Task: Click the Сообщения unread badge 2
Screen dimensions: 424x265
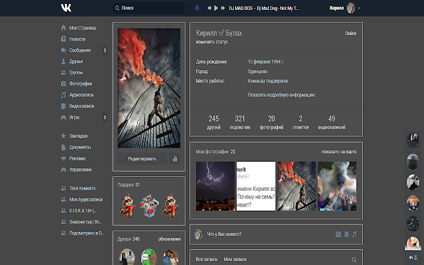Action: coord(105,50)
